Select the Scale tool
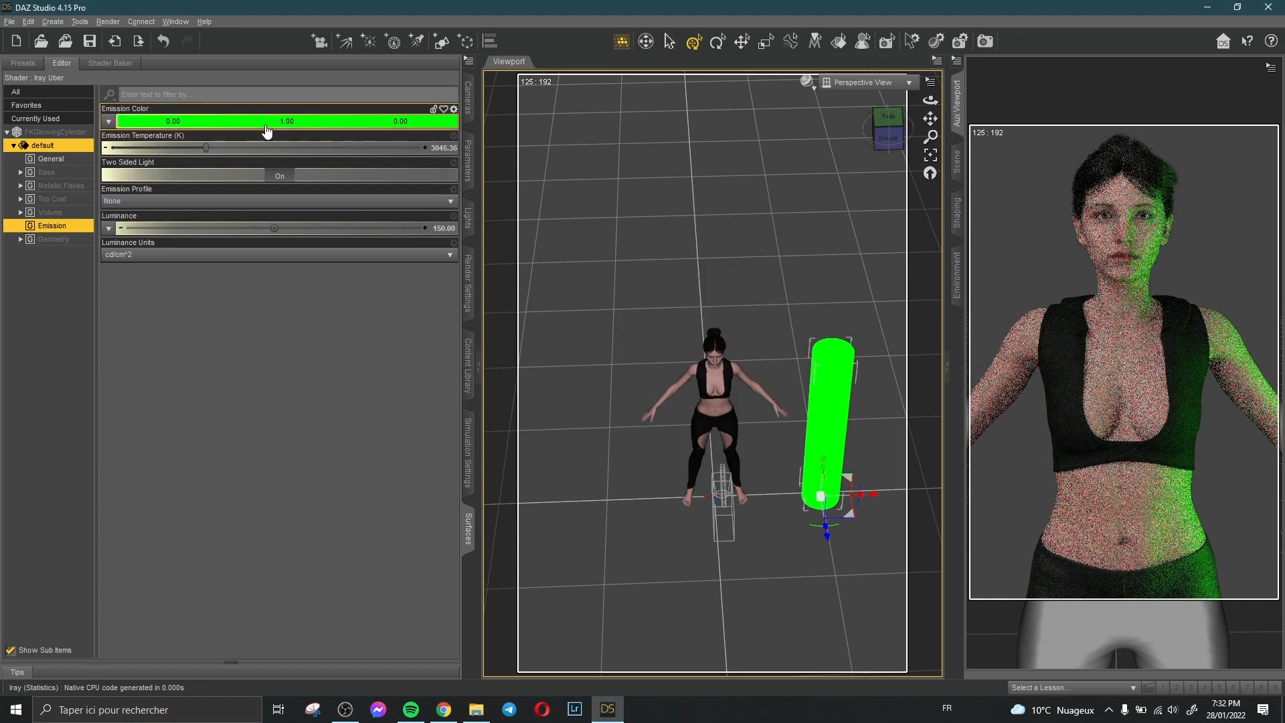Image resolution: width=1285 pixels, height=723 pixels. 766,42
